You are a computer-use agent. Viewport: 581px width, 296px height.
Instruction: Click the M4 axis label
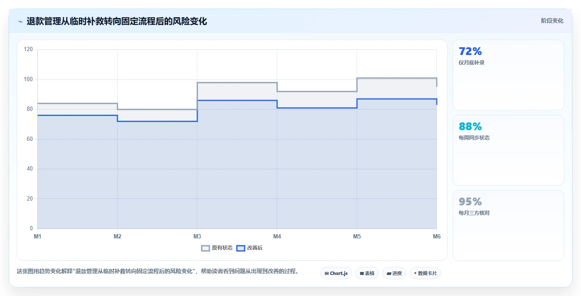(x=277, y=236)
